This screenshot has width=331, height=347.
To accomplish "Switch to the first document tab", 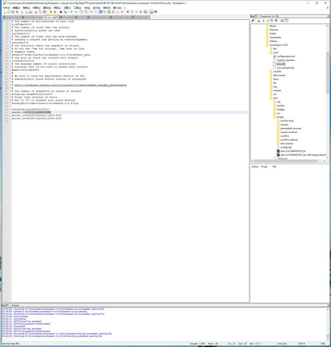I will 11,17.
